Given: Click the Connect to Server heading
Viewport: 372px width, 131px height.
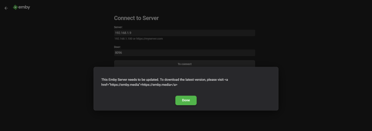Looking at the screenshot, I should (136, 18).
